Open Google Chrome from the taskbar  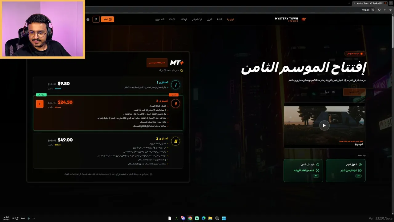(190, 218)
